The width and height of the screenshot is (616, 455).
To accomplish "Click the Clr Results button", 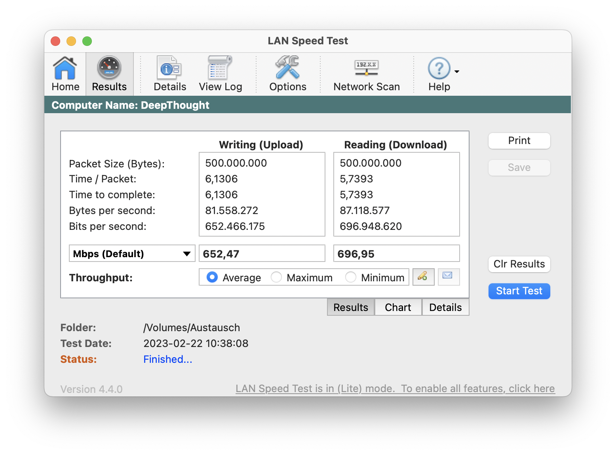I will (x=519, y=264).
